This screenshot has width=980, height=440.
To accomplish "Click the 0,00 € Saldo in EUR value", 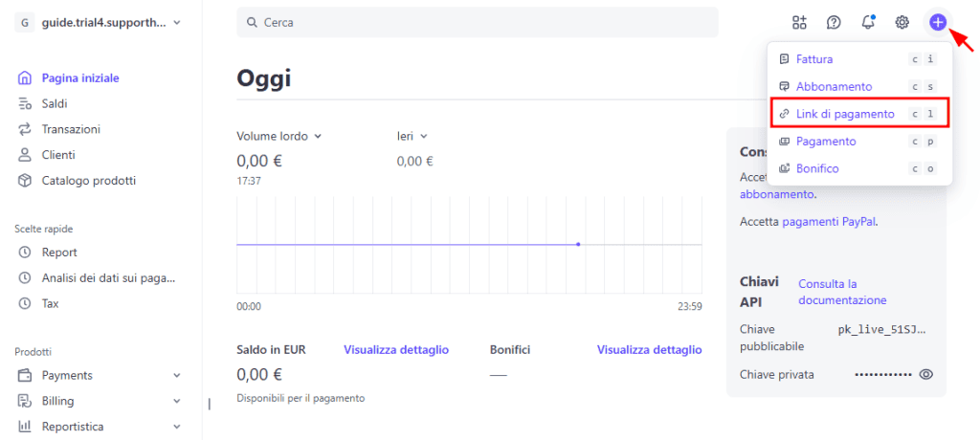I will (x=259, y=375).
